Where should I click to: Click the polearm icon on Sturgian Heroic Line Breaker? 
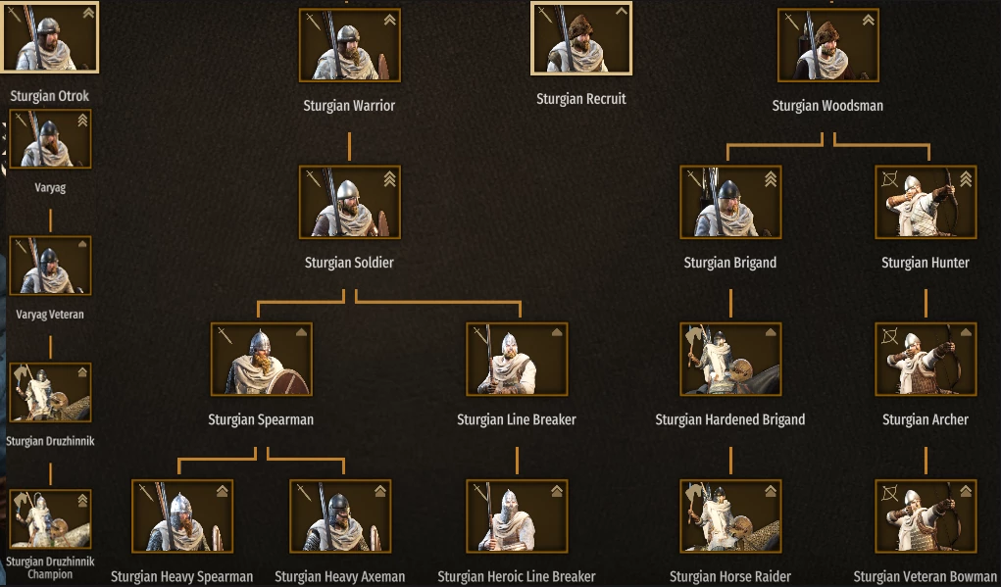tap(479, 492)
